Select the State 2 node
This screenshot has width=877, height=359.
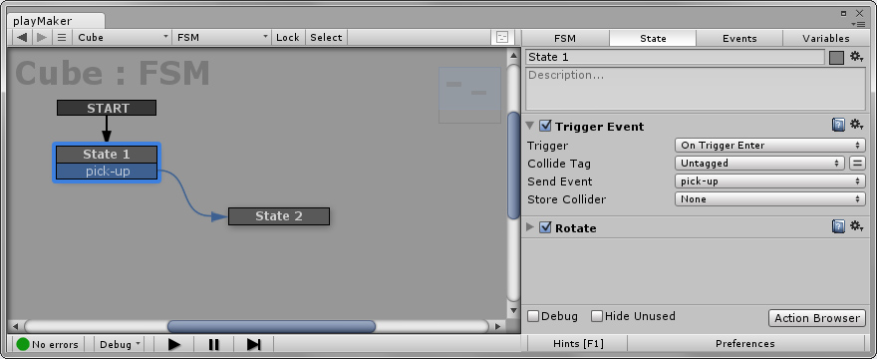pyautogui.click(x=278, y=216)
